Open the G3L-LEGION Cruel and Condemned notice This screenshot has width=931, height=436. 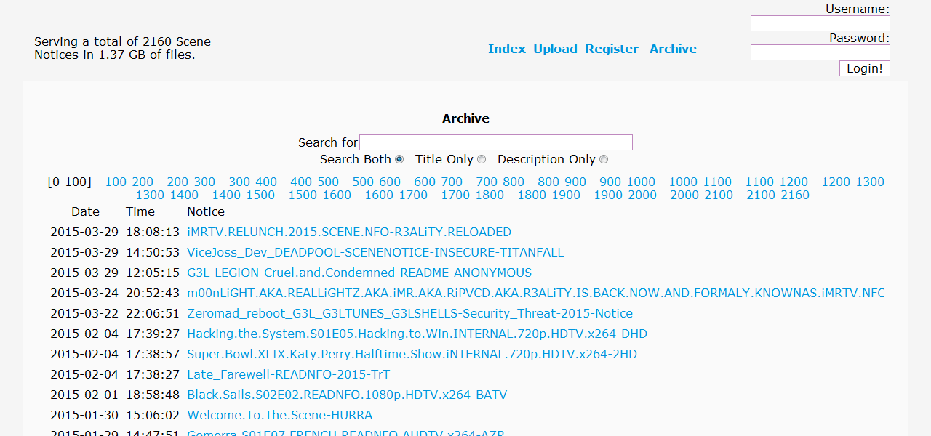(359, 273)
